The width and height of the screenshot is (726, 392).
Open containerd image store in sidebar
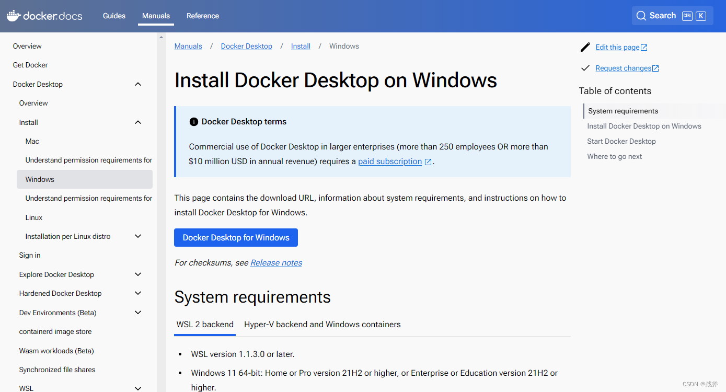click(55, 331)
